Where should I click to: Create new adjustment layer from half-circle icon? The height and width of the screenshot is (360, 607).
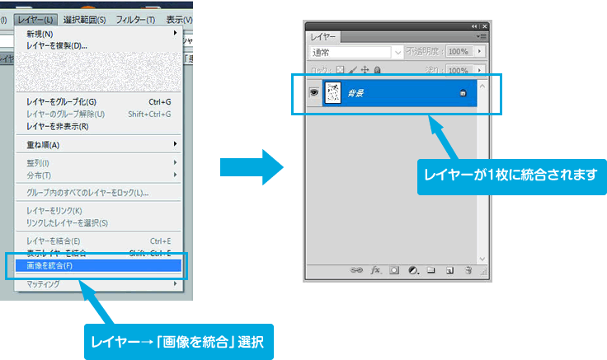(412, 269)
